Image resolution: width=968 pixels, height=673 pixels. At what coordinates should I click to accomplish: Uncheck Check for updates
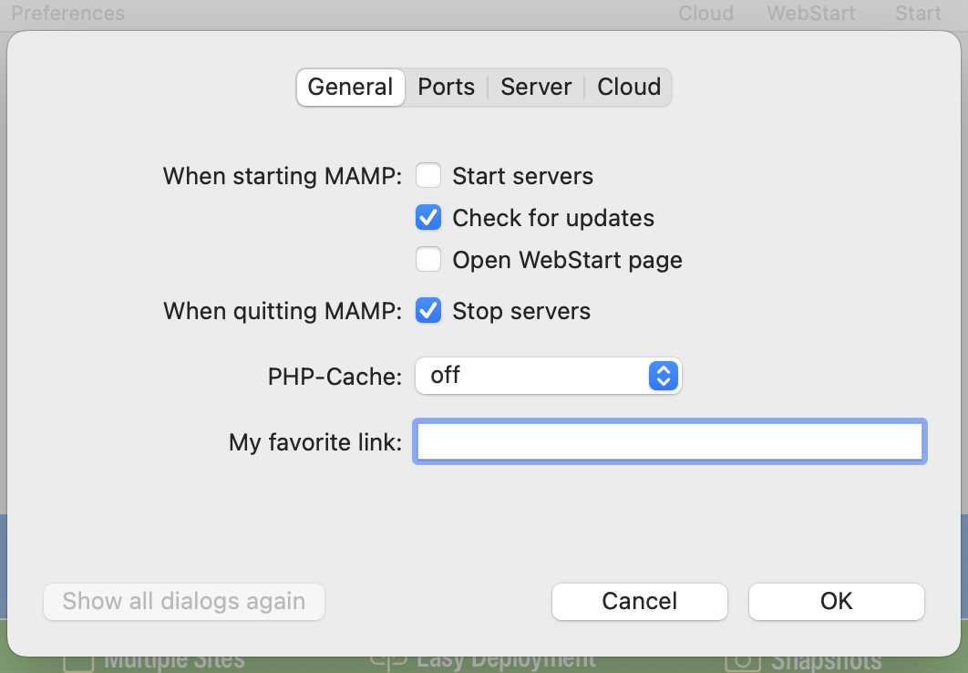pyautogui.click(x=428, y=217)
